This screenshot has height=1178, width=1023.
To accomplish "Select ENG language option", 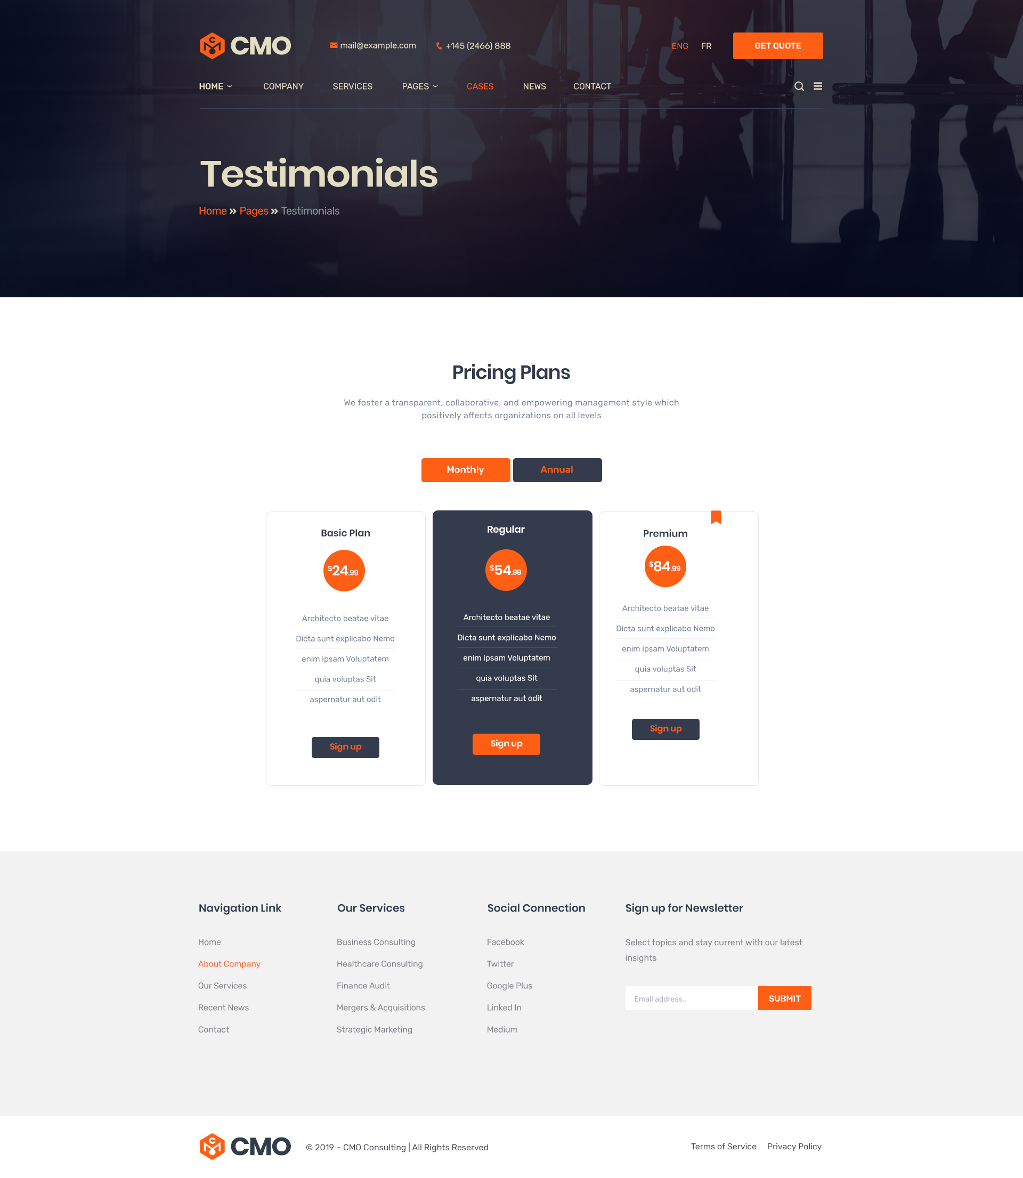I will pos(680,45).
